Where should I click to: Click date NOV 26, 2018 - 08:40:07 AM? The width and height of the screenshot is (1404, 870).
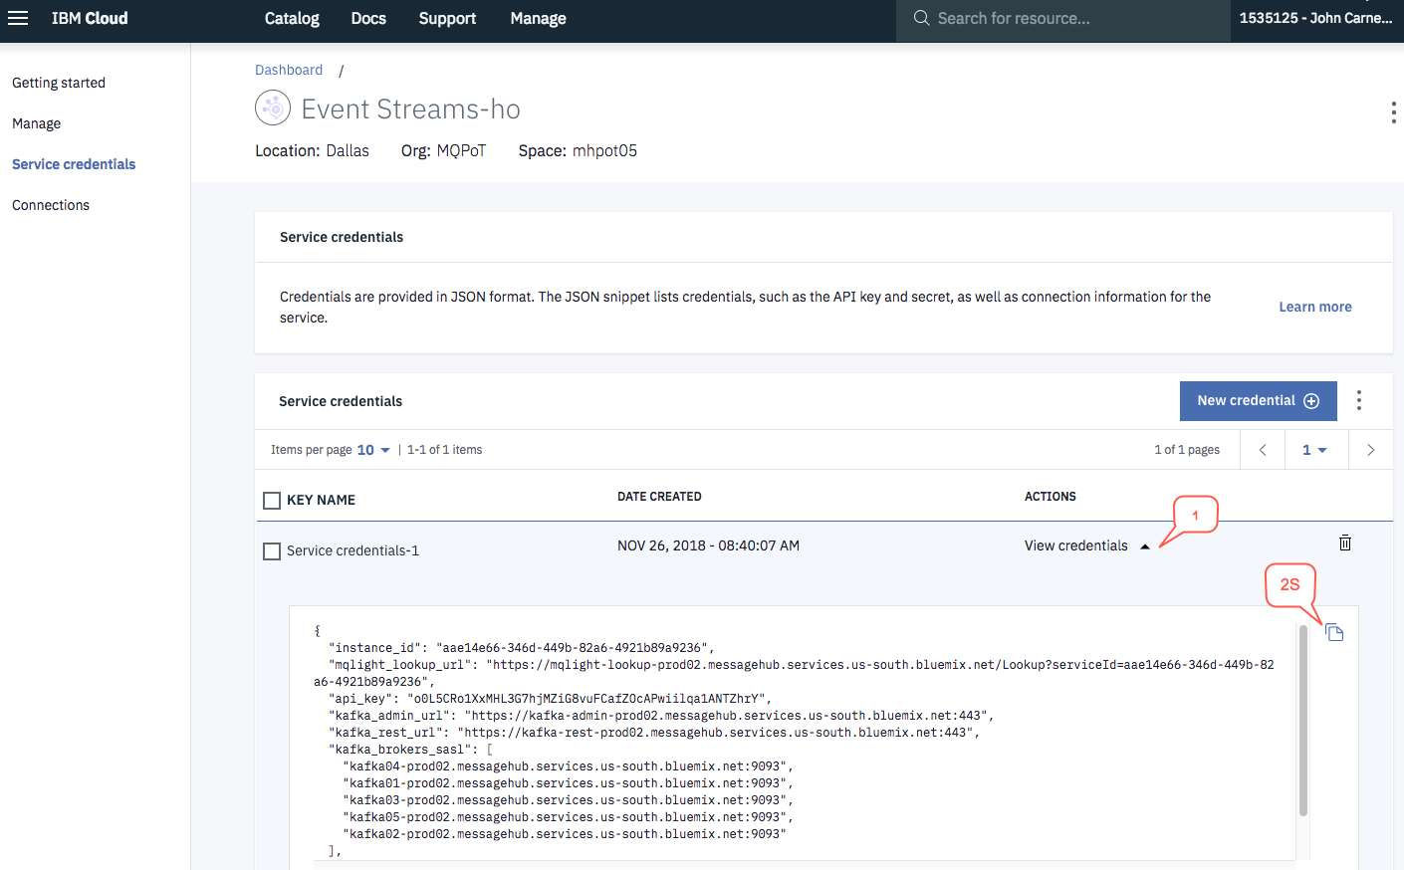[708, 545]
